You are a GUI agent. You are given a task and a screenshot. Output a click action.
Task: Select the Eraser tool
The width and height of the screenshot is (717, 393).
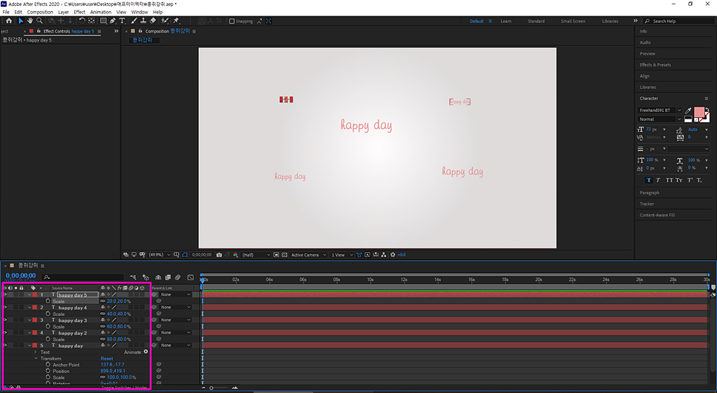coord(153,21)
